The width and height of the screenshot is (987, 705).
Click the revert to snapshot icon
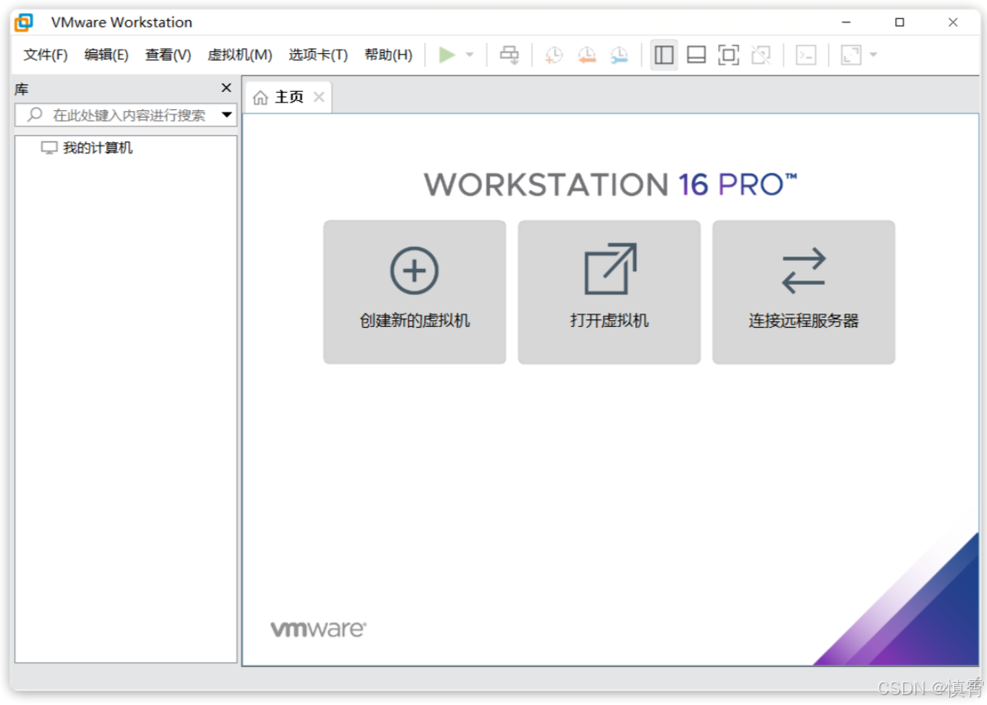pos(587,55)
